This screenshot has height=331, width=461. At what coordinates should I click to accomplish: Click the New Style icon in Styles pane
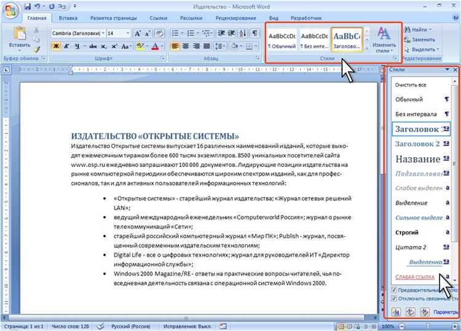pos(396,311)
